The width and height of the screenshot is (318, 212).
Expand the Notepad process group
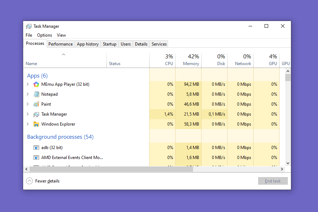click(x=28, y=94)
